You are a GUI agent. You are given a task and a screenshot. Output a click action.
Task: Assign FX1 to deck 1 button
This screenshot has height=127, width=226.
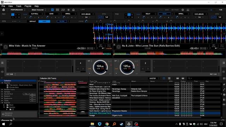click(13, 14)
